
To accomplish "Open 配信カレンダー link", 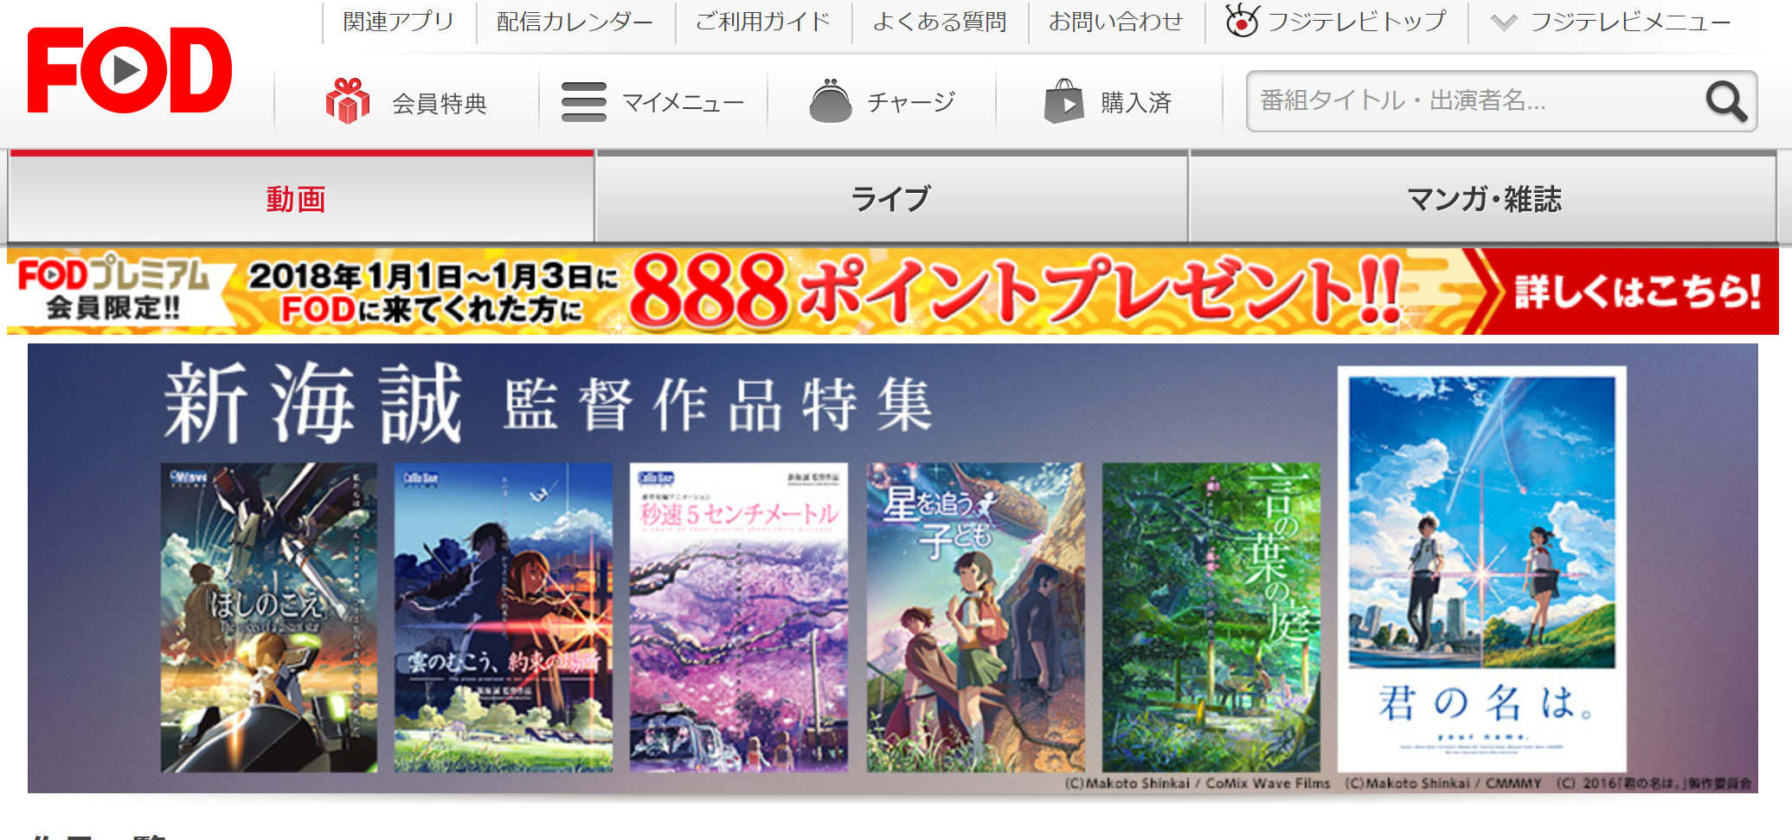I will pos(575,22).
